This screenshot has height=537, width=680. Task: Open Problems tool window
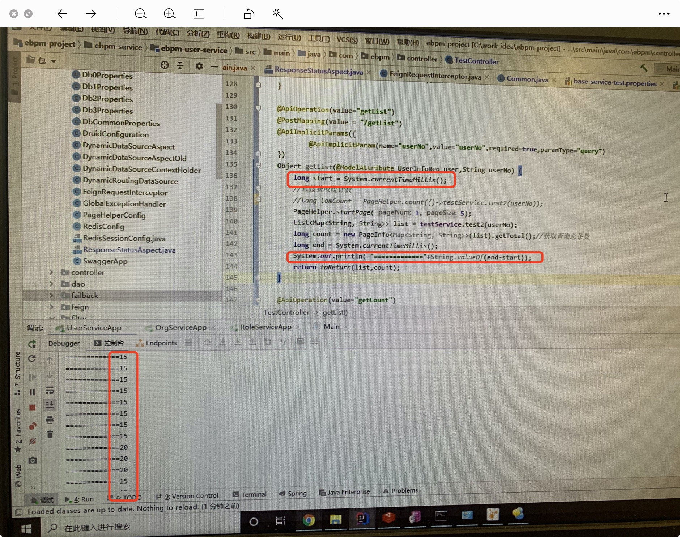pos(400,490)
